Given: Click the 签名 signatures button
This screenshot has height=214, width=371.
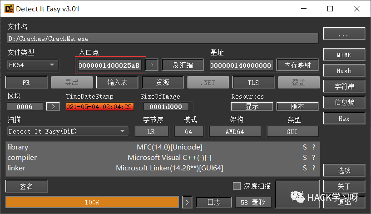Looking at the screenshot, I should coord(26,186).
